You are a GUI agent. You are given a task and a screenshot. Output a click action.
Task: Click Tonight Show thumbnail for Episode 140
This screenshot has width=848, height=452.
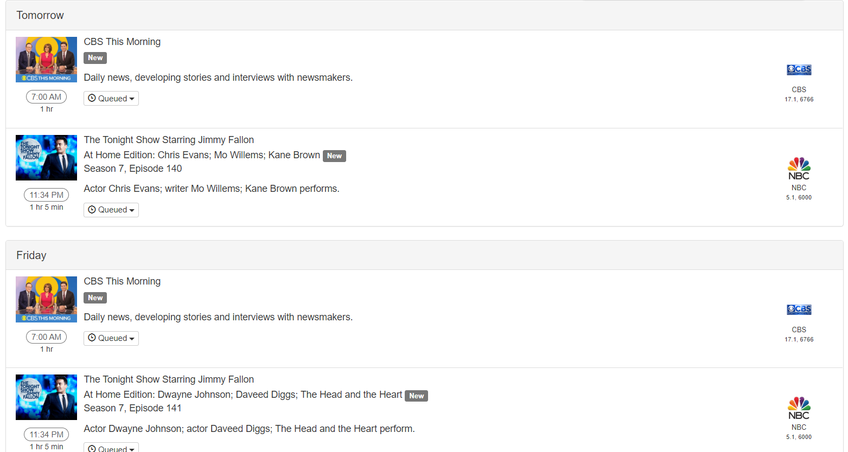click(46, 158)
